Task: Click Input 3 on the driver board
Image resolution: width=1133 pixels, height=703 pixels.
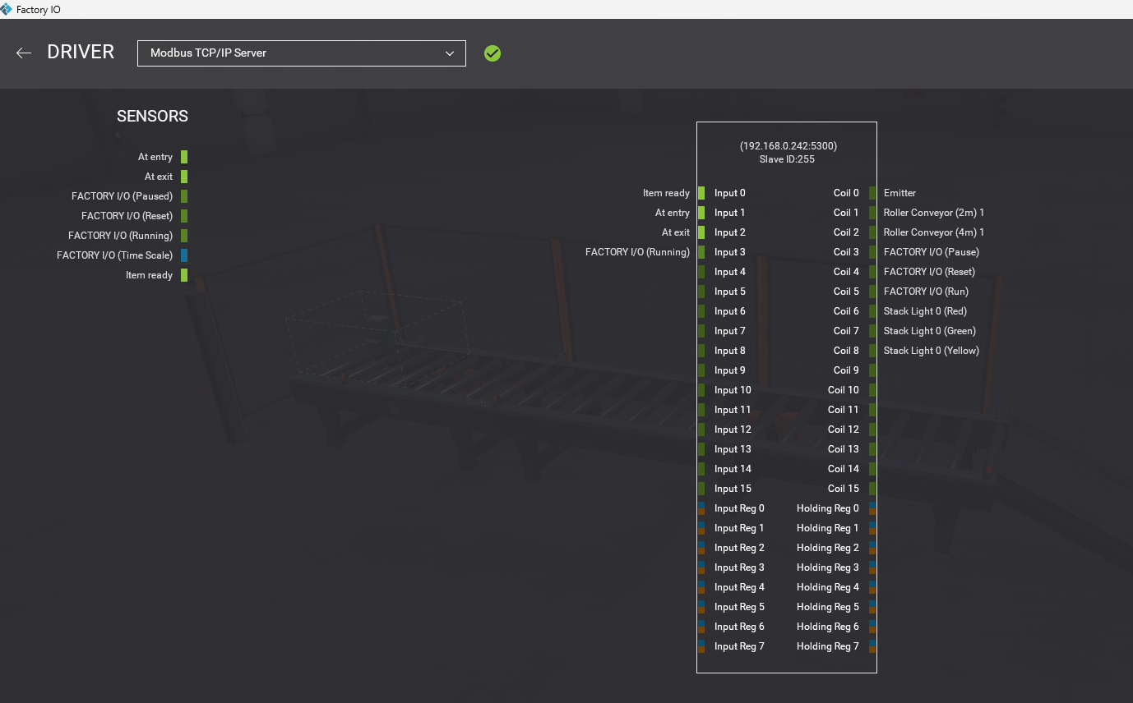Action: (730, 252)
